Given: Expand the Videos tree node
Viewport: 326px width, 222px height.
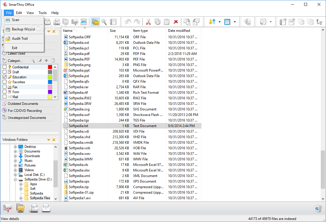Looking at the screenshot, I should (x=15, y=170).
